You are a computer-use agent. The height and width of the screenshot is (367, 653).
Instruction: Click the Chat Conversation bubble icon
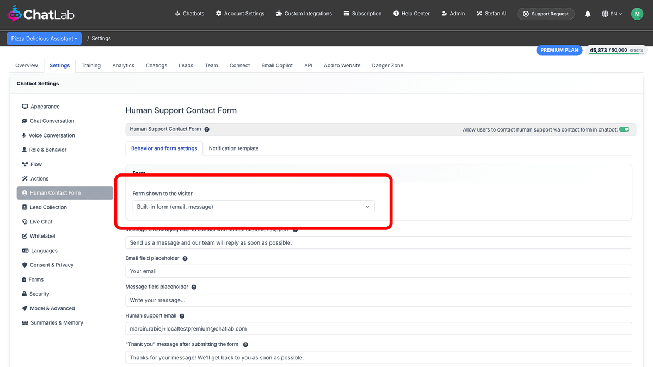click(24, 121)
